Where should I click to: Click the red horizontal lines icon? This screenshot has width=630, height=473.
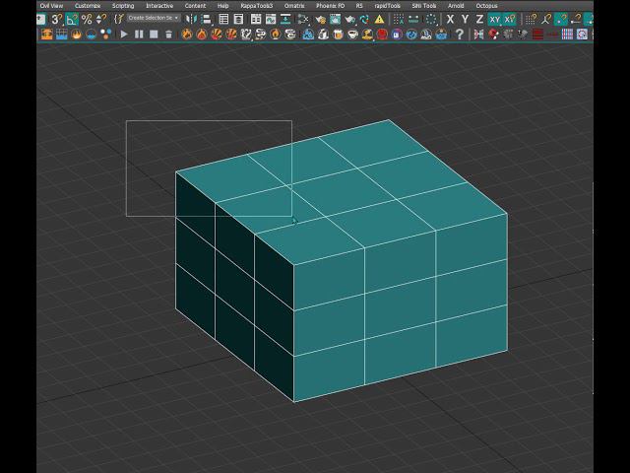pos(537,34)
